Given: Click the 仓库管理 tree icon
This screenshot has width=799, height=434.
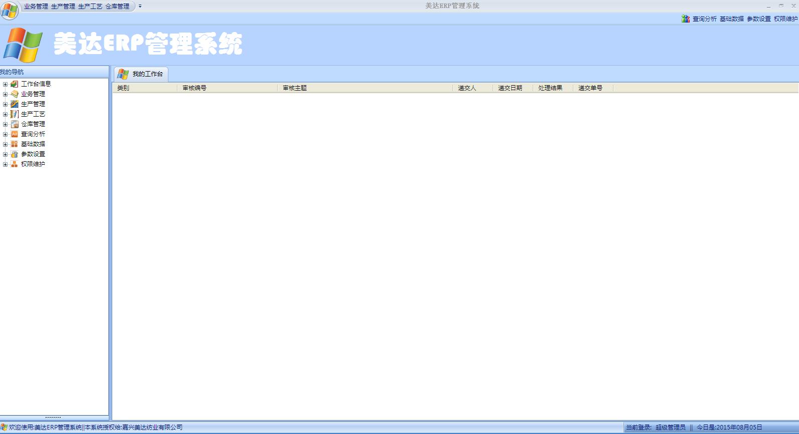Looking at the screenshot, I should click(x=15, y=124).
